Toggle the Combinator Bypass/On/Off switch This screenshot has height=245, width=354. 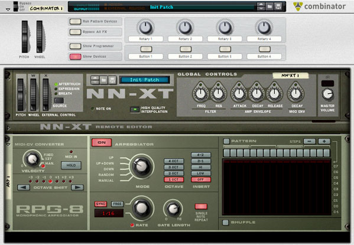click(x=15, y=6)
